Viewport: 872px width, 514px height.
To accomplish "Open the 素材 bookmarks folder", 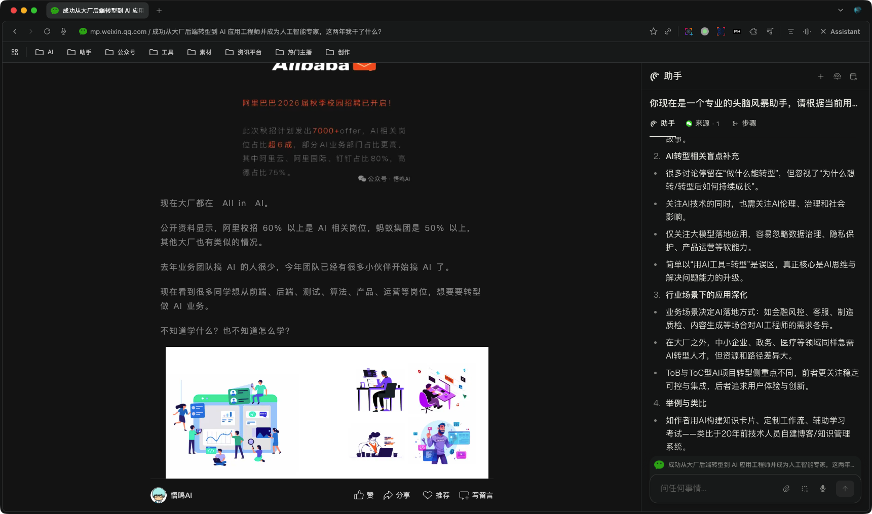I will (x=200, y=52).
